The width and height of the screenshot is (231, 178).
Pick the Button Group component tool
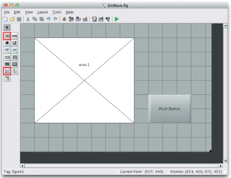pos(7,78)
